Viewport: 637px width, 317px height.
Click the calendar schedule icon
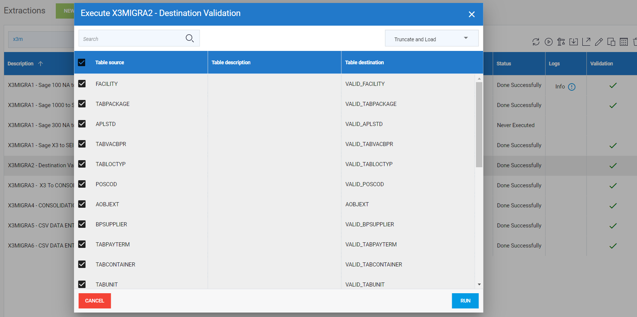point(624,42)
